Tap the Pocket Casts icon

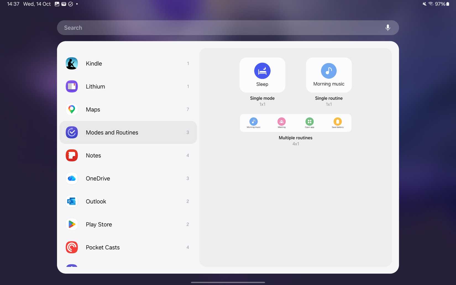72,247
